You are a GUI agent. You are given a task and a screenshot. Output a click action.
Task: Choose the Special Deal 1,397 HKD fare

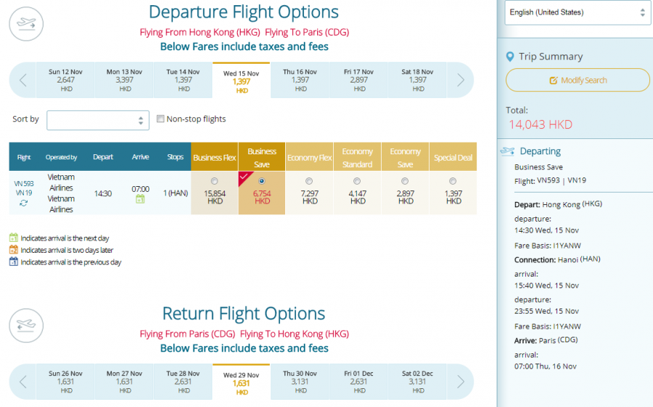453,181
